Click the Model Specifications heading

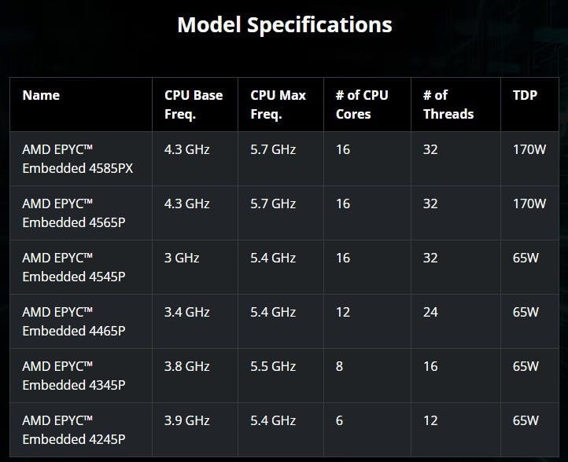[x=284, y=24]
